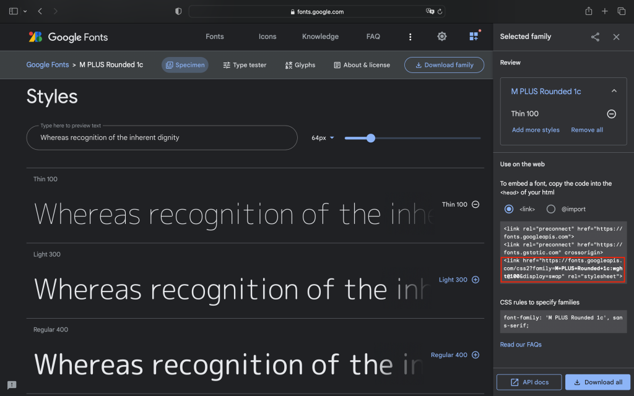Open the three-dot more menu
The width and height of the screenshot is (634, 396).
tap(410, 37)
